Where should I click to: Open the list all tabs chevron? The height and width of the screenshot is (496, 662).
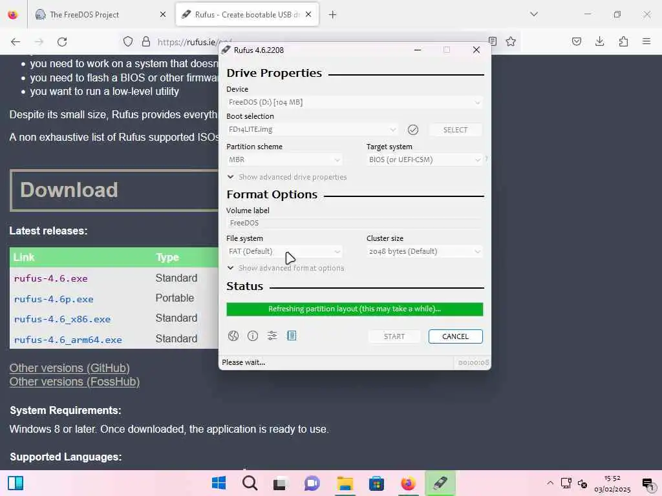pos(534,14)
